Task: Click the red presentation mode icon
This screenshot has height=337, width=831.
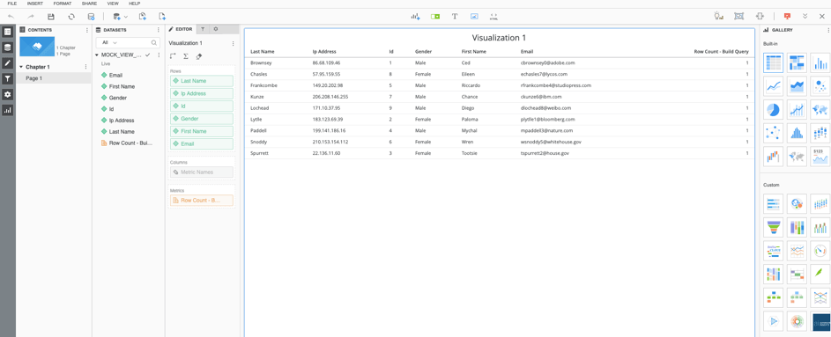Action: (x=787, y=17)
